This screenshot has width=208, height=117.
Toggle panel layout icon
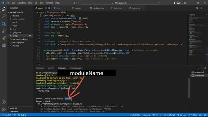178,3
